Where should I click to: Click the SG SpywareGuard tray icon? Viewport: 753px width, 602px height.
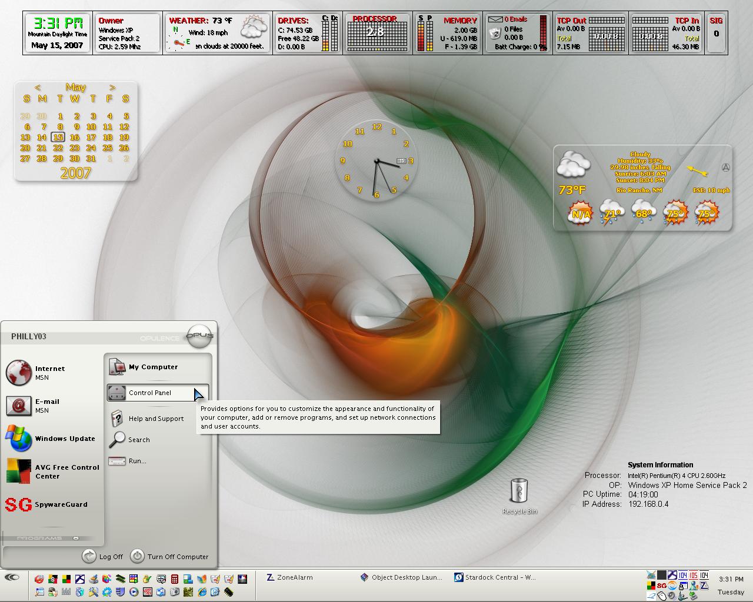[662, 586]
